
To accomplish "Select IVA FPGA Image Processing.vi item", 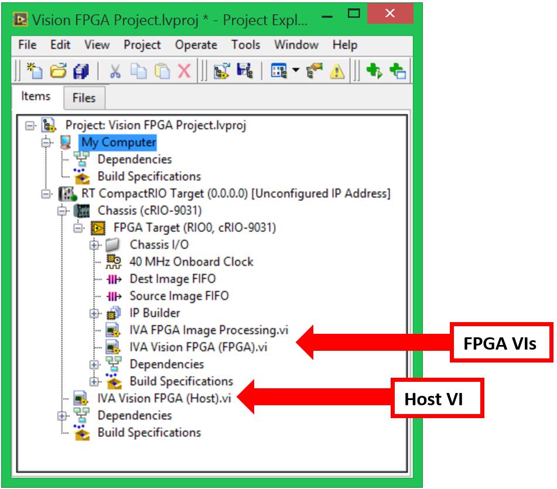I will coord(209,330).
